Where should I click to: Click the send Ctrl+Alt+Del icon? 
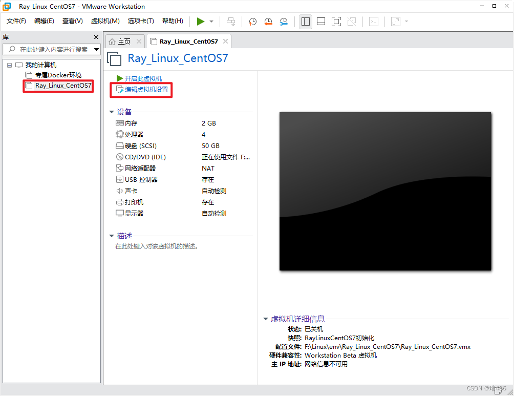tap(231, 21)
